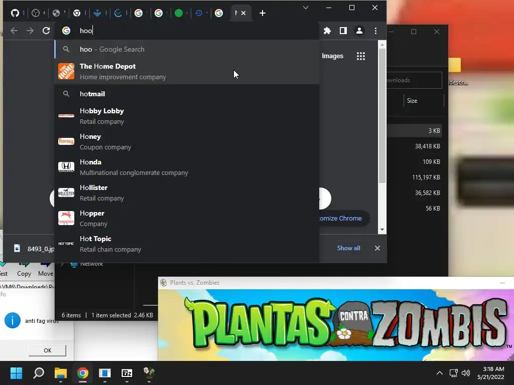Click the address bar containing hoo
The image size is (514, 385).
pos(187,31)
